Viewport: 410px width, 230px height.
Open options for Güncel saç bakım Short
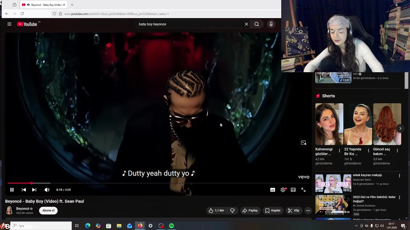(398, 150)
